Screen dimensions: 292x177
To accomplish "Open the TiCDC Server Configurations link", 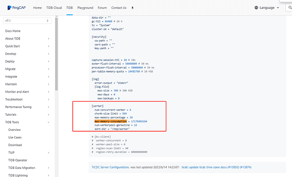I will click(x=110, y=167).
